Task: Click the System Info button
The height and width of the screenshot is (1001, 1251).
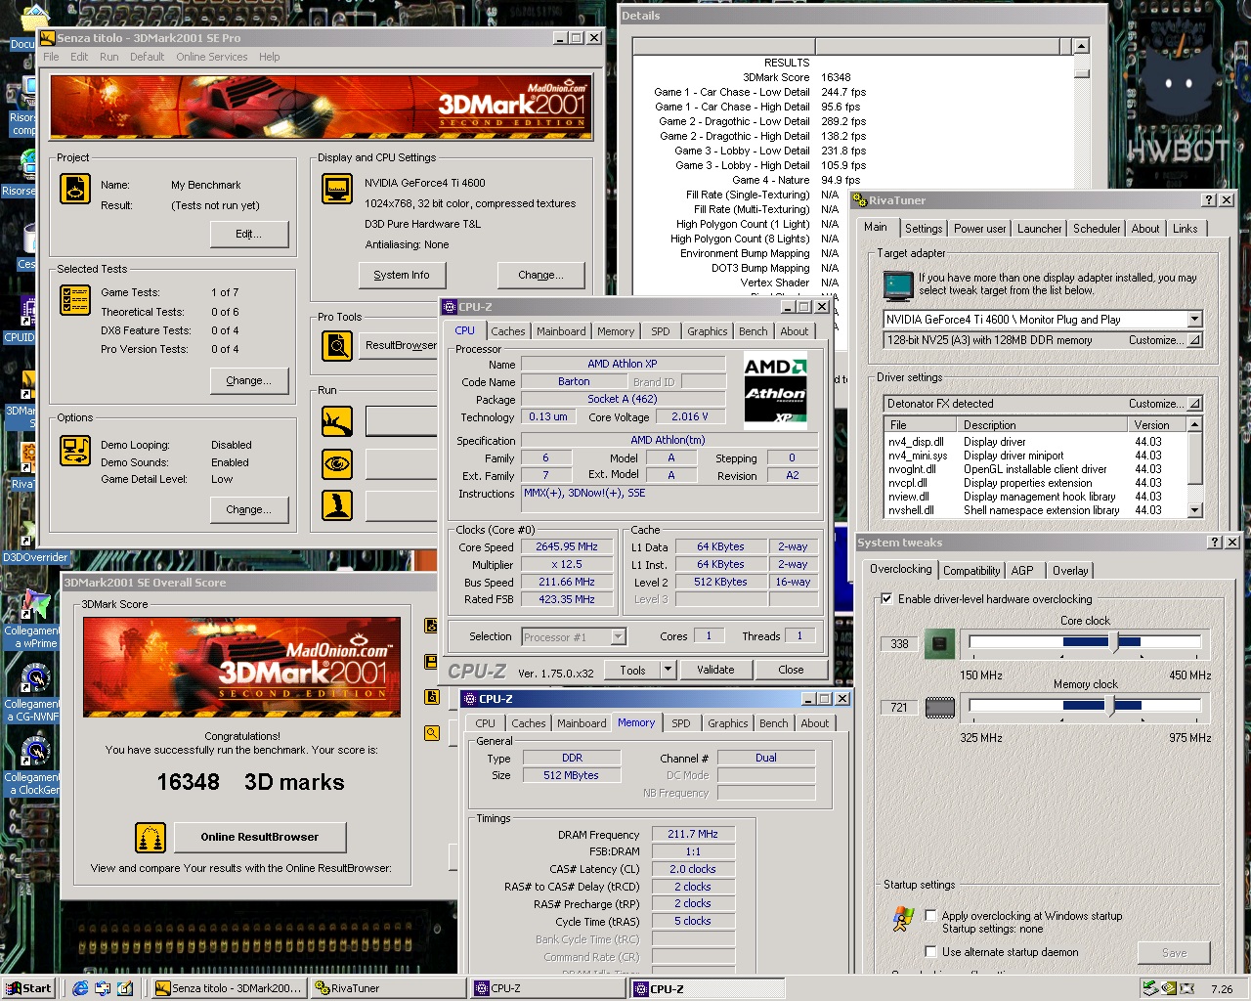Action: pyautogui.click(x=402, y=276)
